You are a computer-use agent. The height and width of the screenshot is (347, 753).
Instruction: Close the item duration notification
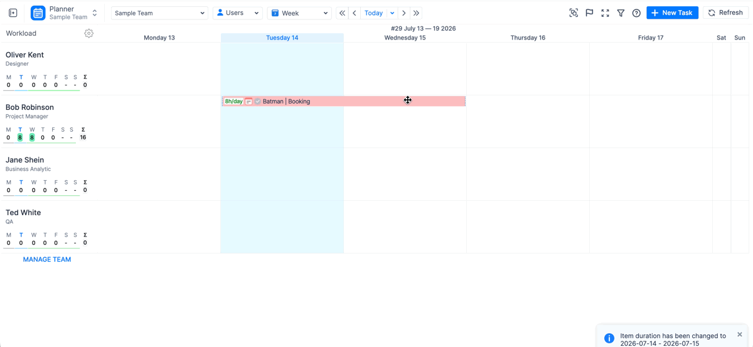pyautogui.click(x=740, y=334)
